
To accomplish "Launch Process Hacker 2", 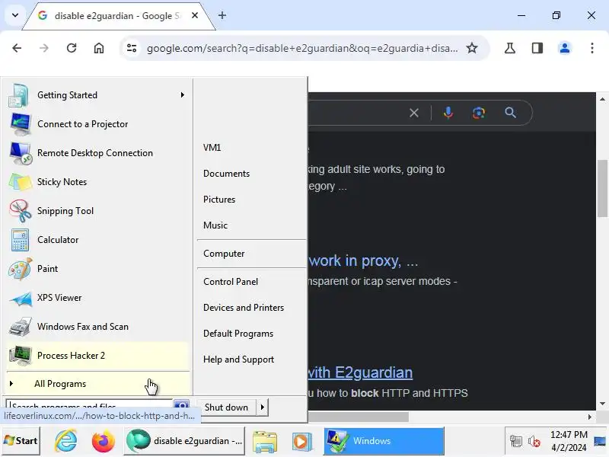I will (x=97, y=356).
